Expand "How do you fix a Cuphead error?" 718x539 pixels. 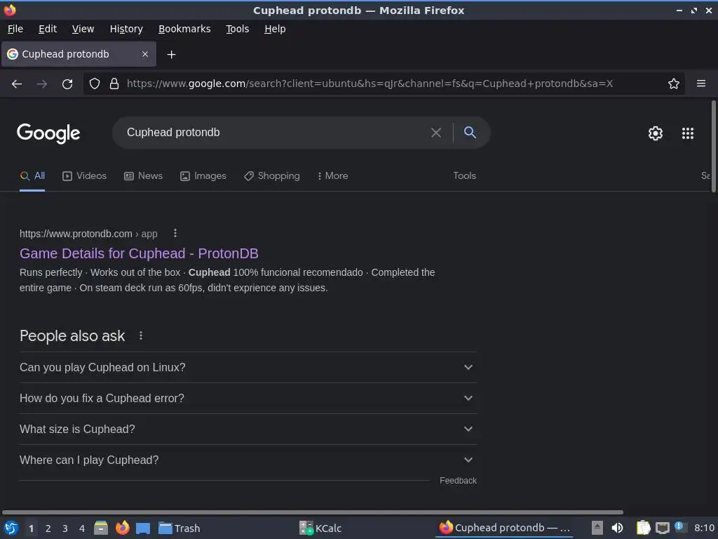[x=248, y=399]
